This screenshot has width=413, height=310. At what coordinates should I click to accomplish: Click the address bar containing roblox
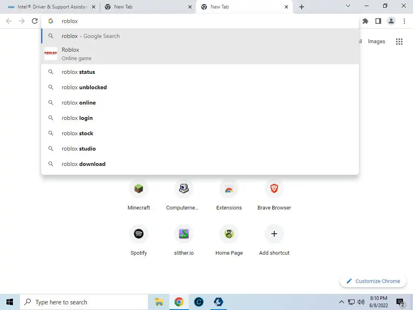(x=200, y=21)
